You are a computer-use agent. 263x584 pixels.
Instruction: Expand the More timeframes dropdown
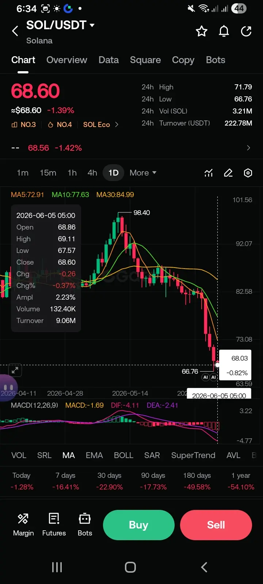click(x=143, y=173)
